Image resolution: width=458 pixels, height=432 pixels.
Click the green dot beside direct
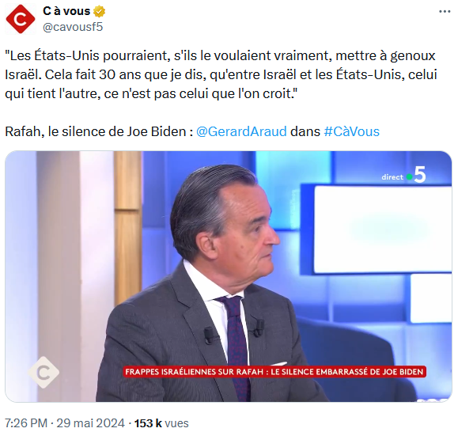(409, 177)
